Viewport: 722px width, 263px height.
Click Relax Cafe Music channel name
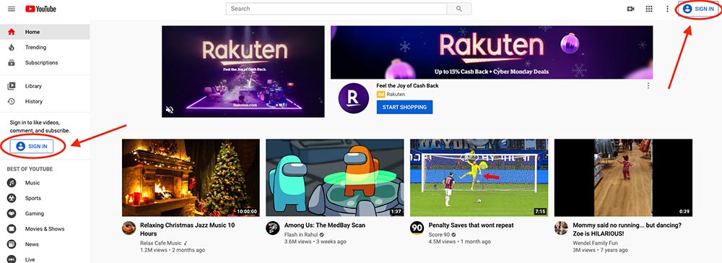[x=161, y=243]
